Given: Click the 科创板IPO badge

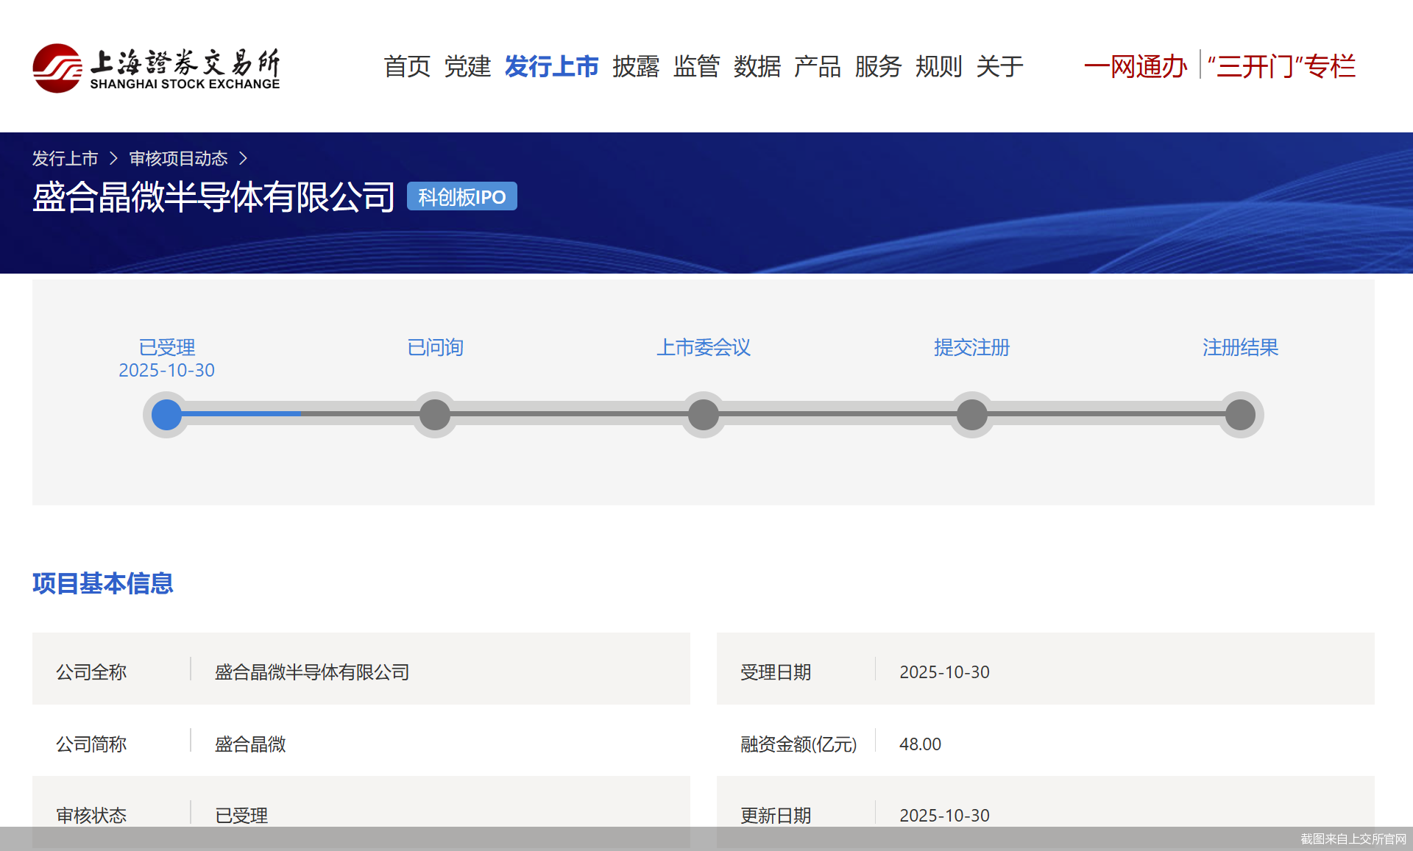Looking at the screenshot, I should coord(461,196).
